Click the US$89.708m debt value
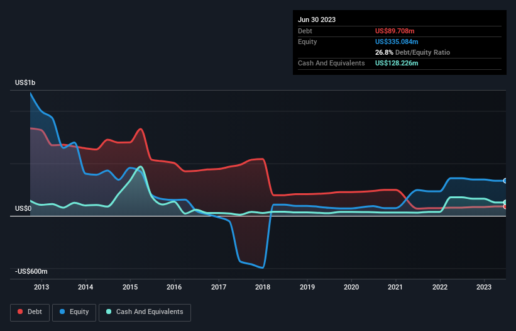516x331 pixels. pos(395,31)
